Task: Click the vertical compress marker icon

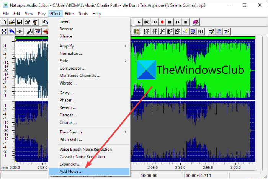Action: click(x=20, y=32)
